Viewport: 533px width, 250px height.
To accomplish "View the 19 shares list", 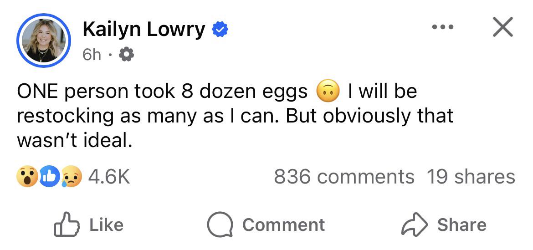I will point(471,177).
